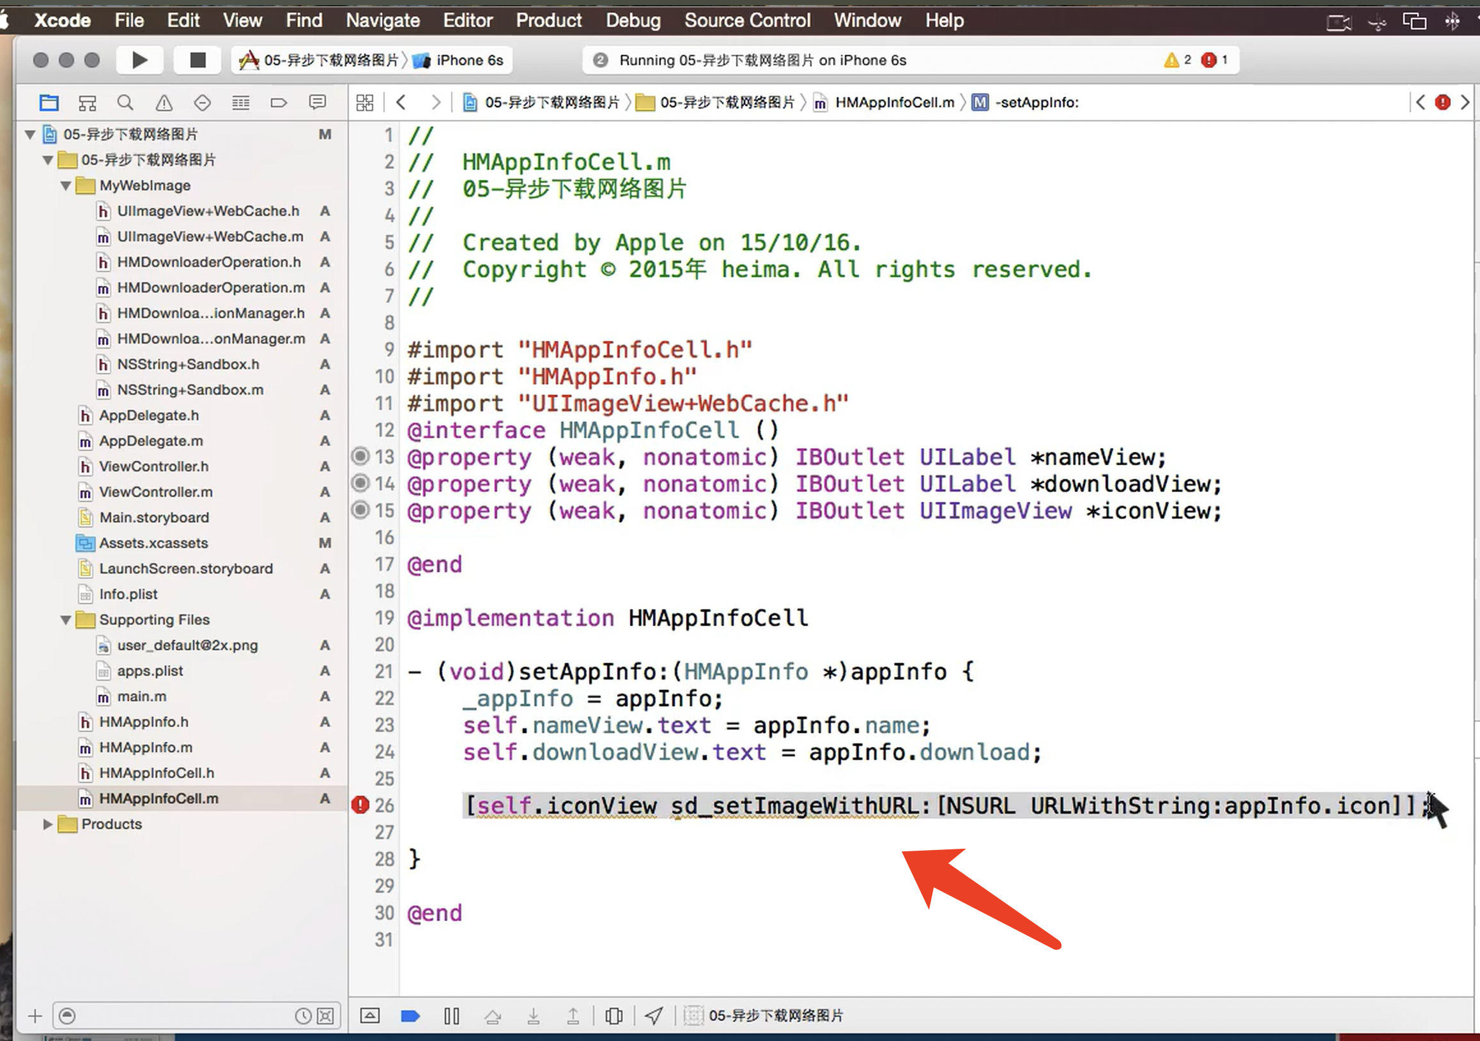Image resolution: width=1480 pixels, height=1041 pixels.
Task: Open the Source Control menu
Action: [746, 20]
